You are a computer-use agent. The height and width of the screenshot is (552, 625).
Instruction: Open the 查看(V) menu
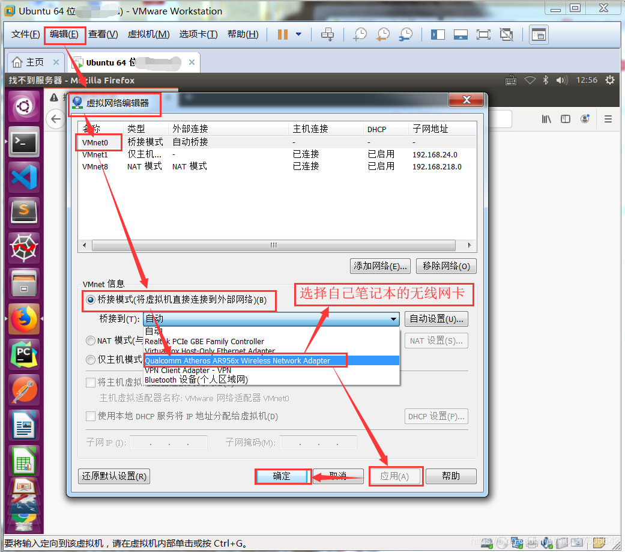tap(103, 34)
